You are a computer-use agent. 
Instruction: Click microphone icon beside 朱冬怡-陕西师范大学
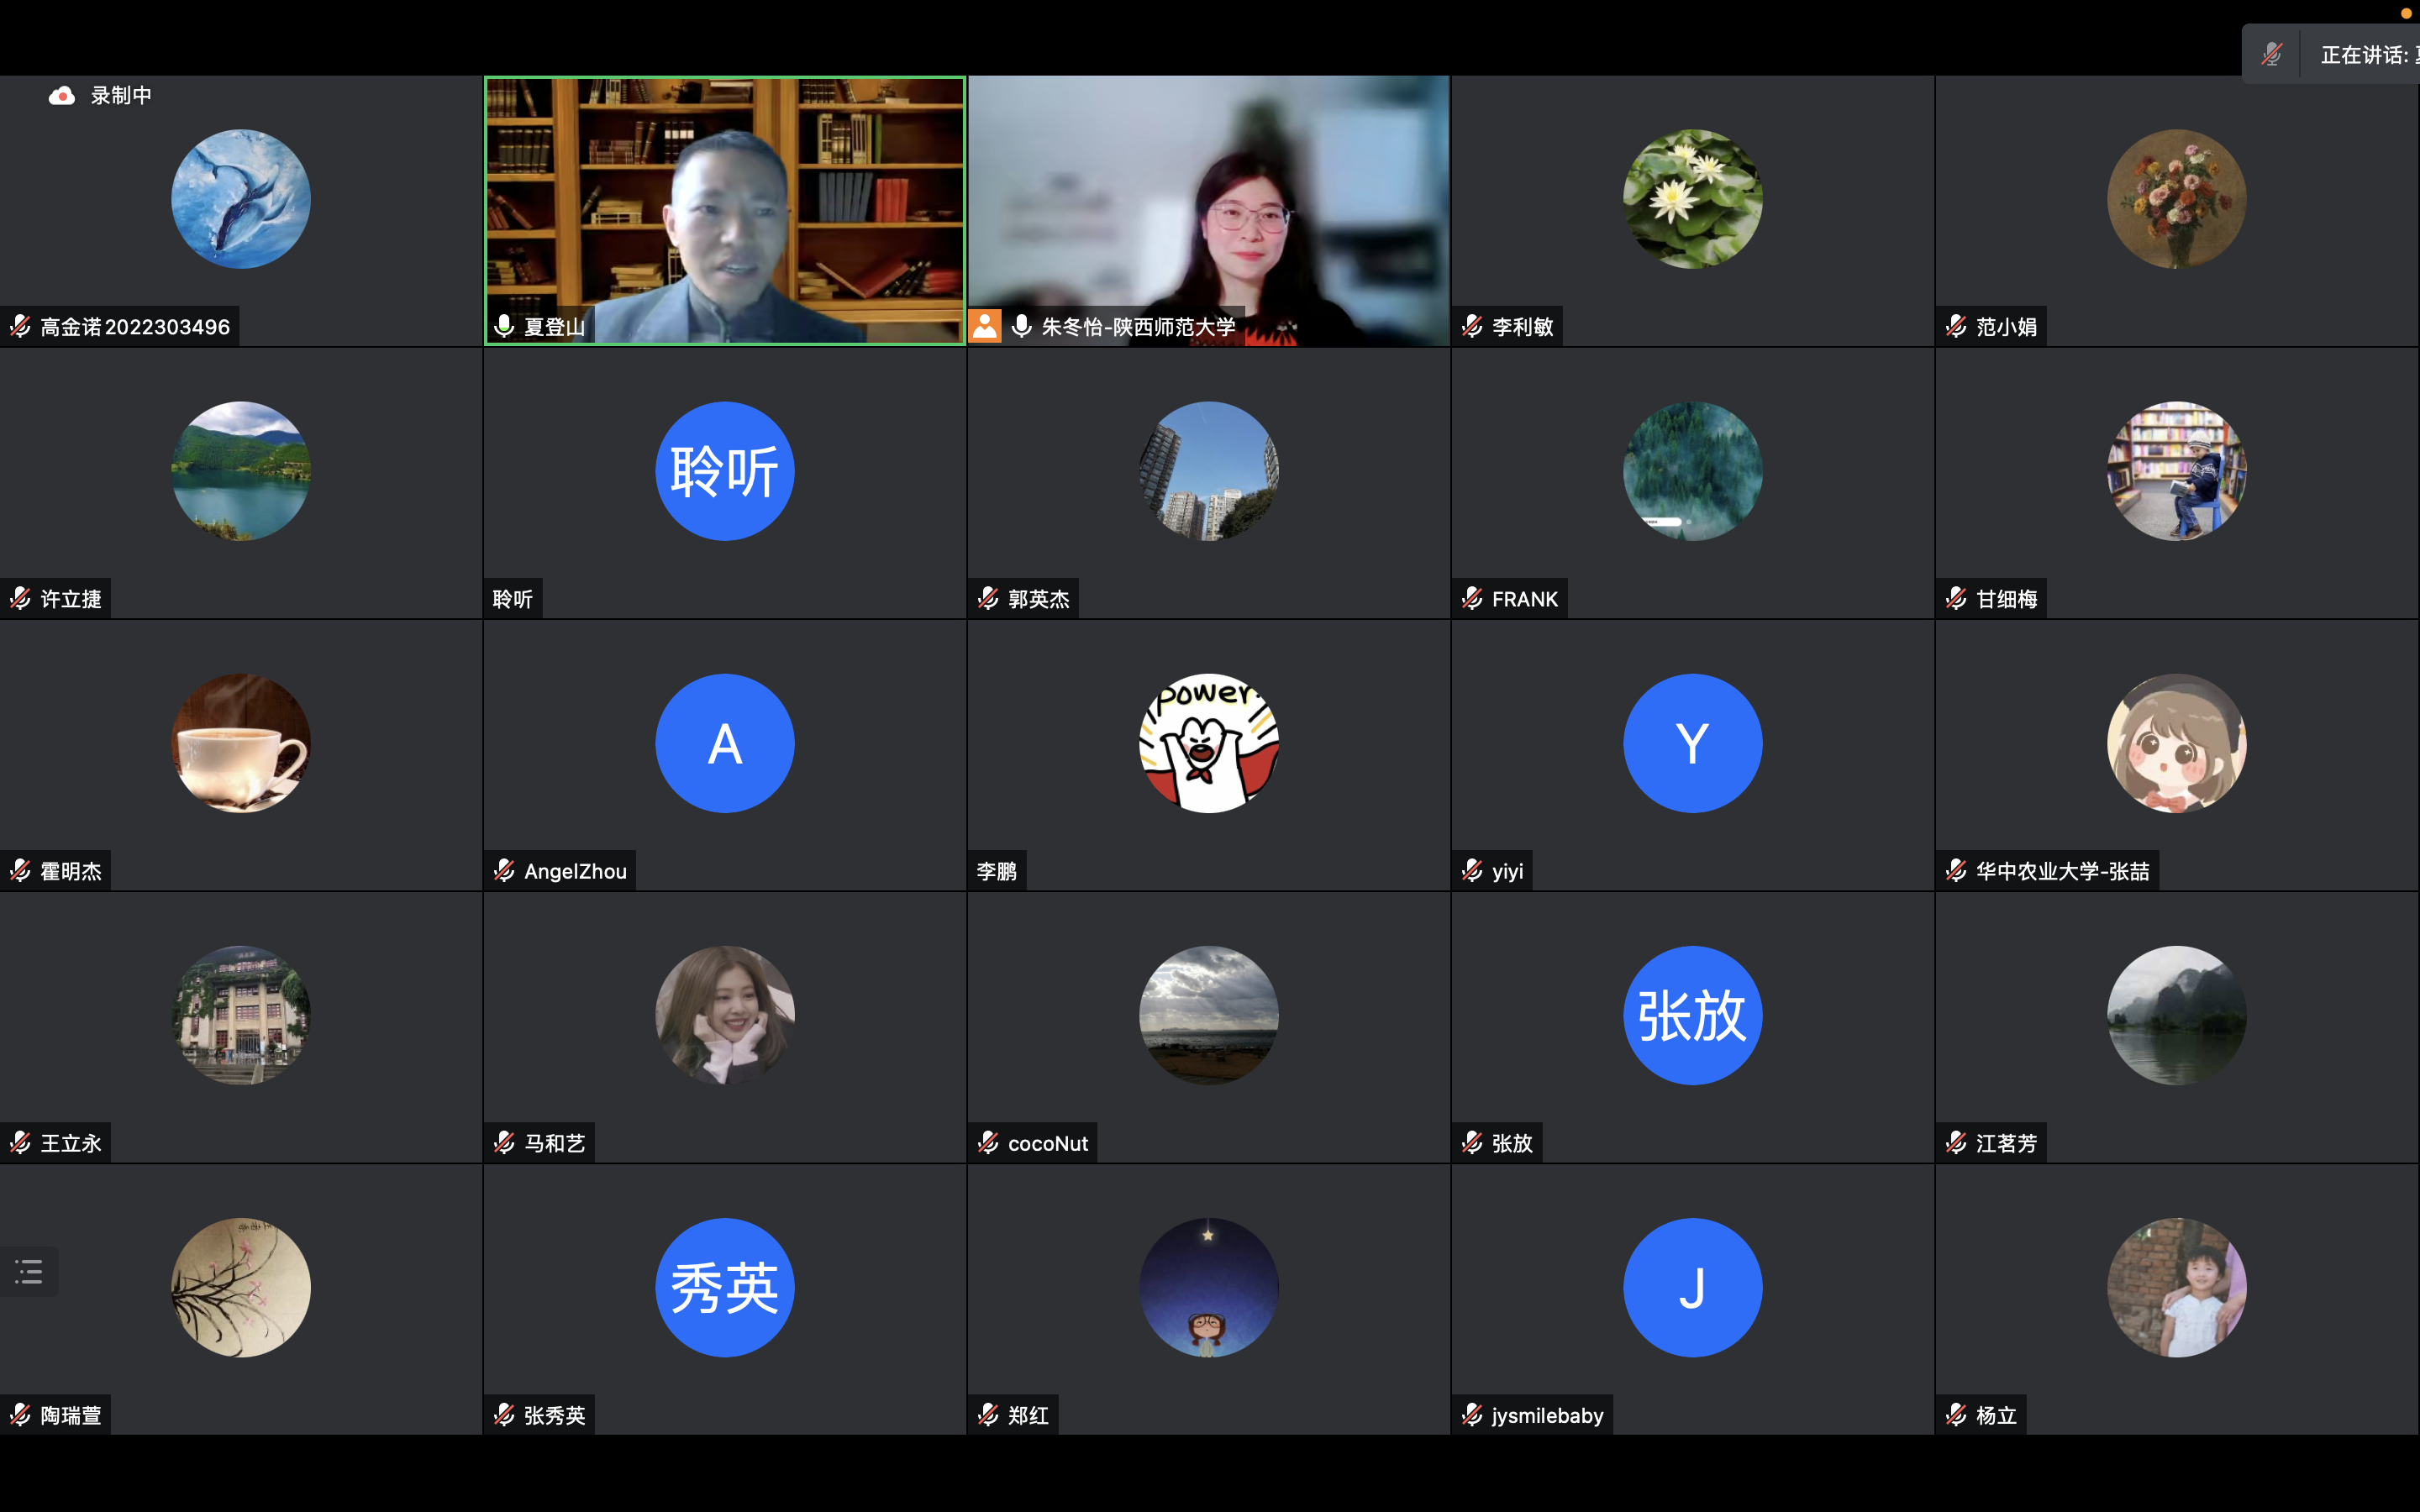pos(1021,327)
